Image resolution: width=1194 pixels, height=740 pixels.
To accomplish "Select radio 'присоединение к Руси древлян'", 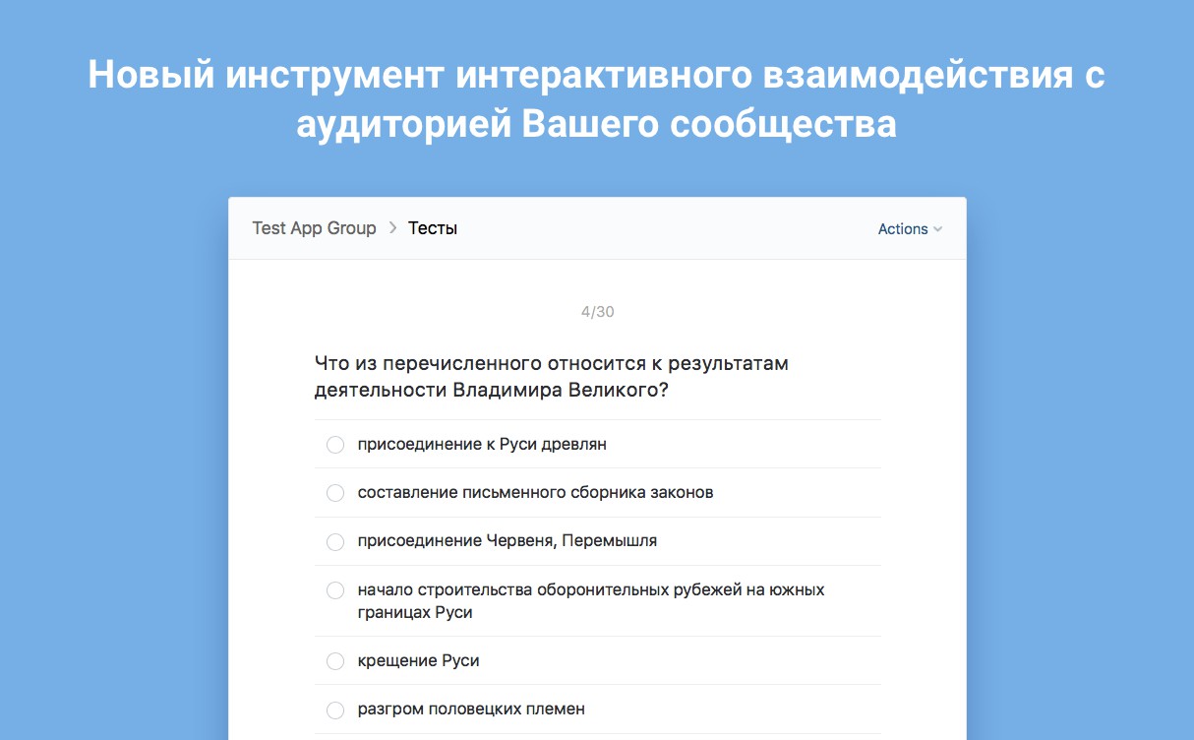I will 335,445.
